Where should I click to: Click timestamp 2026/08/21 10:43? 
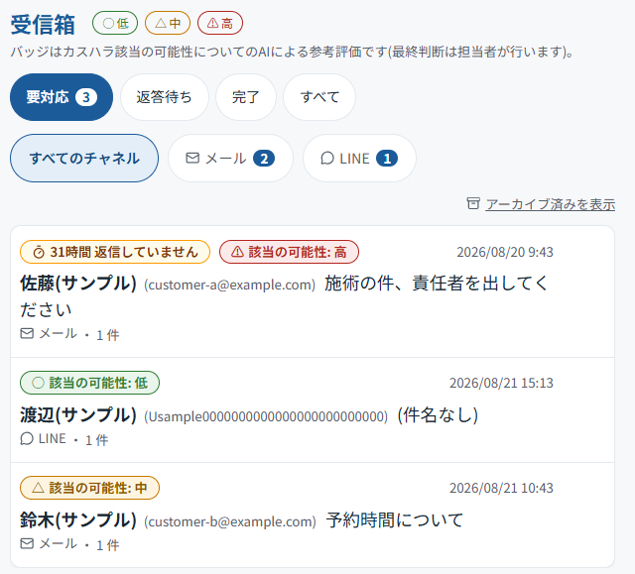(x=501, y=488)
